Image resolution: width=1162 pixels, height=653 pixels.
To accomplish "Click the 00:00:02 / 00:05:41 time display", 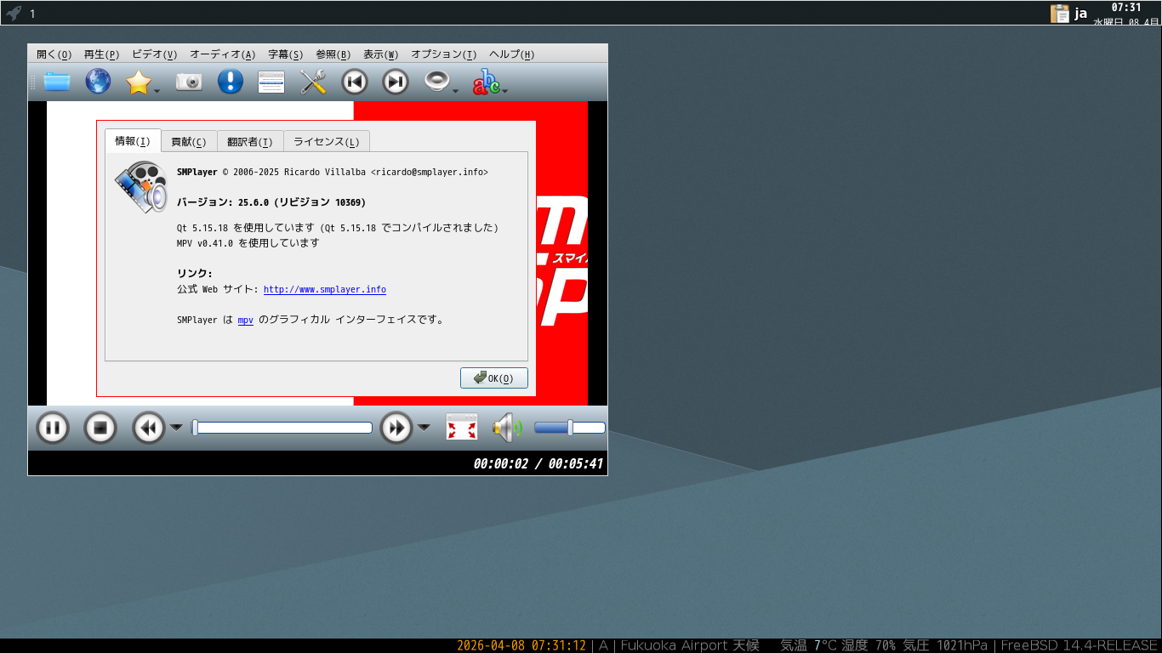I will click(x=538, y=464).
